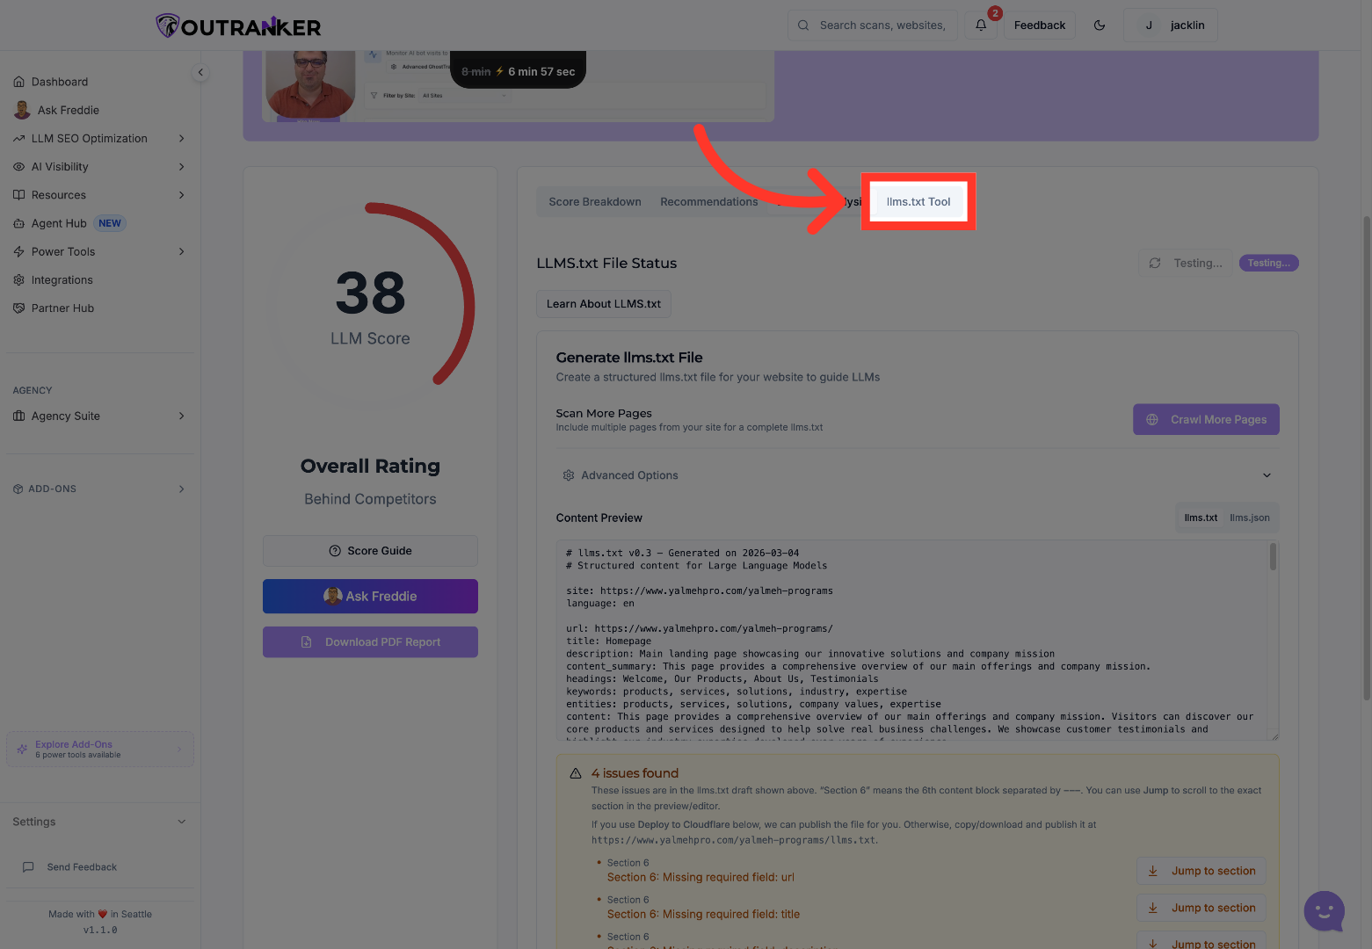This screenshot has height=949, width=1372.
Task: Click the Send Feedback speech bubble icon
Action: coord(28,866)
